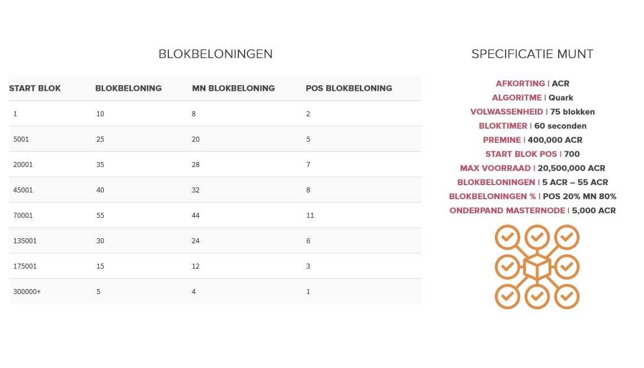Click the SPECIFICATIE MUNT heading
Viewport: 644px width, 368px height.
tap(532, 54)
